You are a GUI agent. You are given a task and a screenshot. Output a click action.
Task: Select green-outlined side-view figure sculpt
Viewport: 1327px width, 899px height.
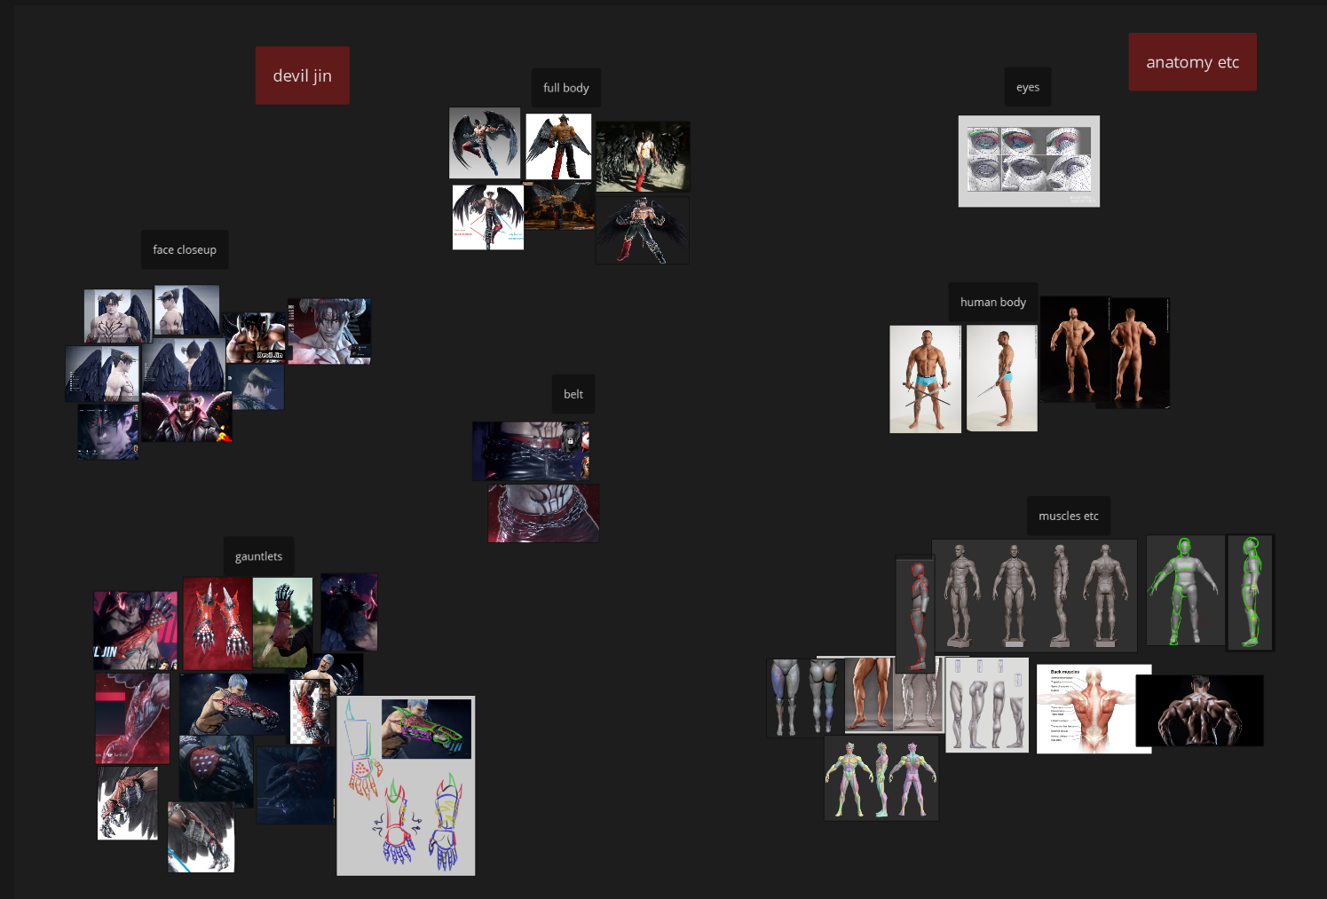pyautogui.click(x=1250, y=592)
